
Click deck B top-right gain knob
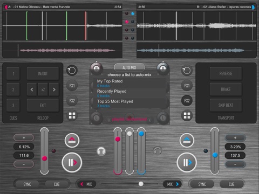[162, 68]
